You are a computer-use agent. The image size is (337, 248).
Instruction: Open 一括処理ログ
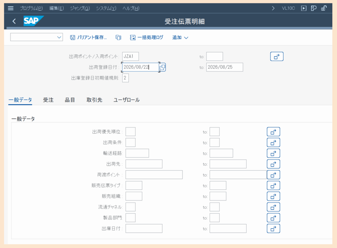pos(146,37)
